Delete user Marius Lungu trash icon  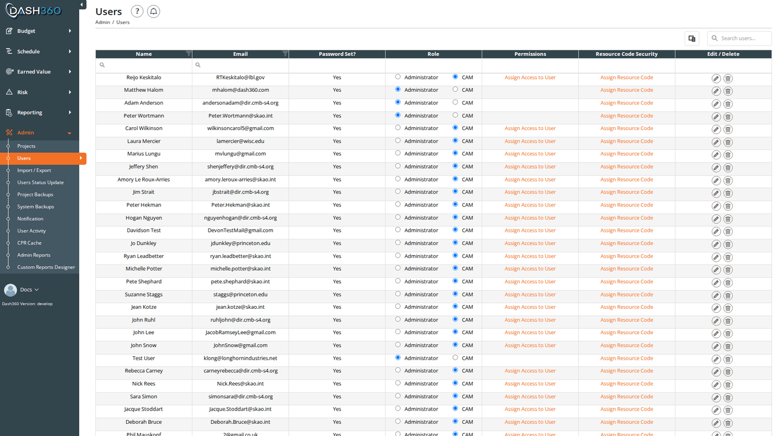728,155
